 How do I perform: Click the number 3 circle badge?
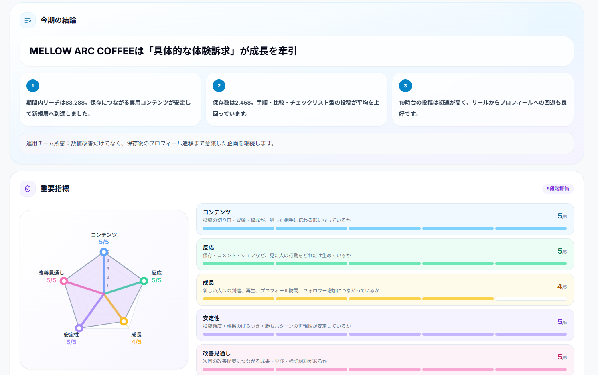pyautogui.click(x=405, y=86)
